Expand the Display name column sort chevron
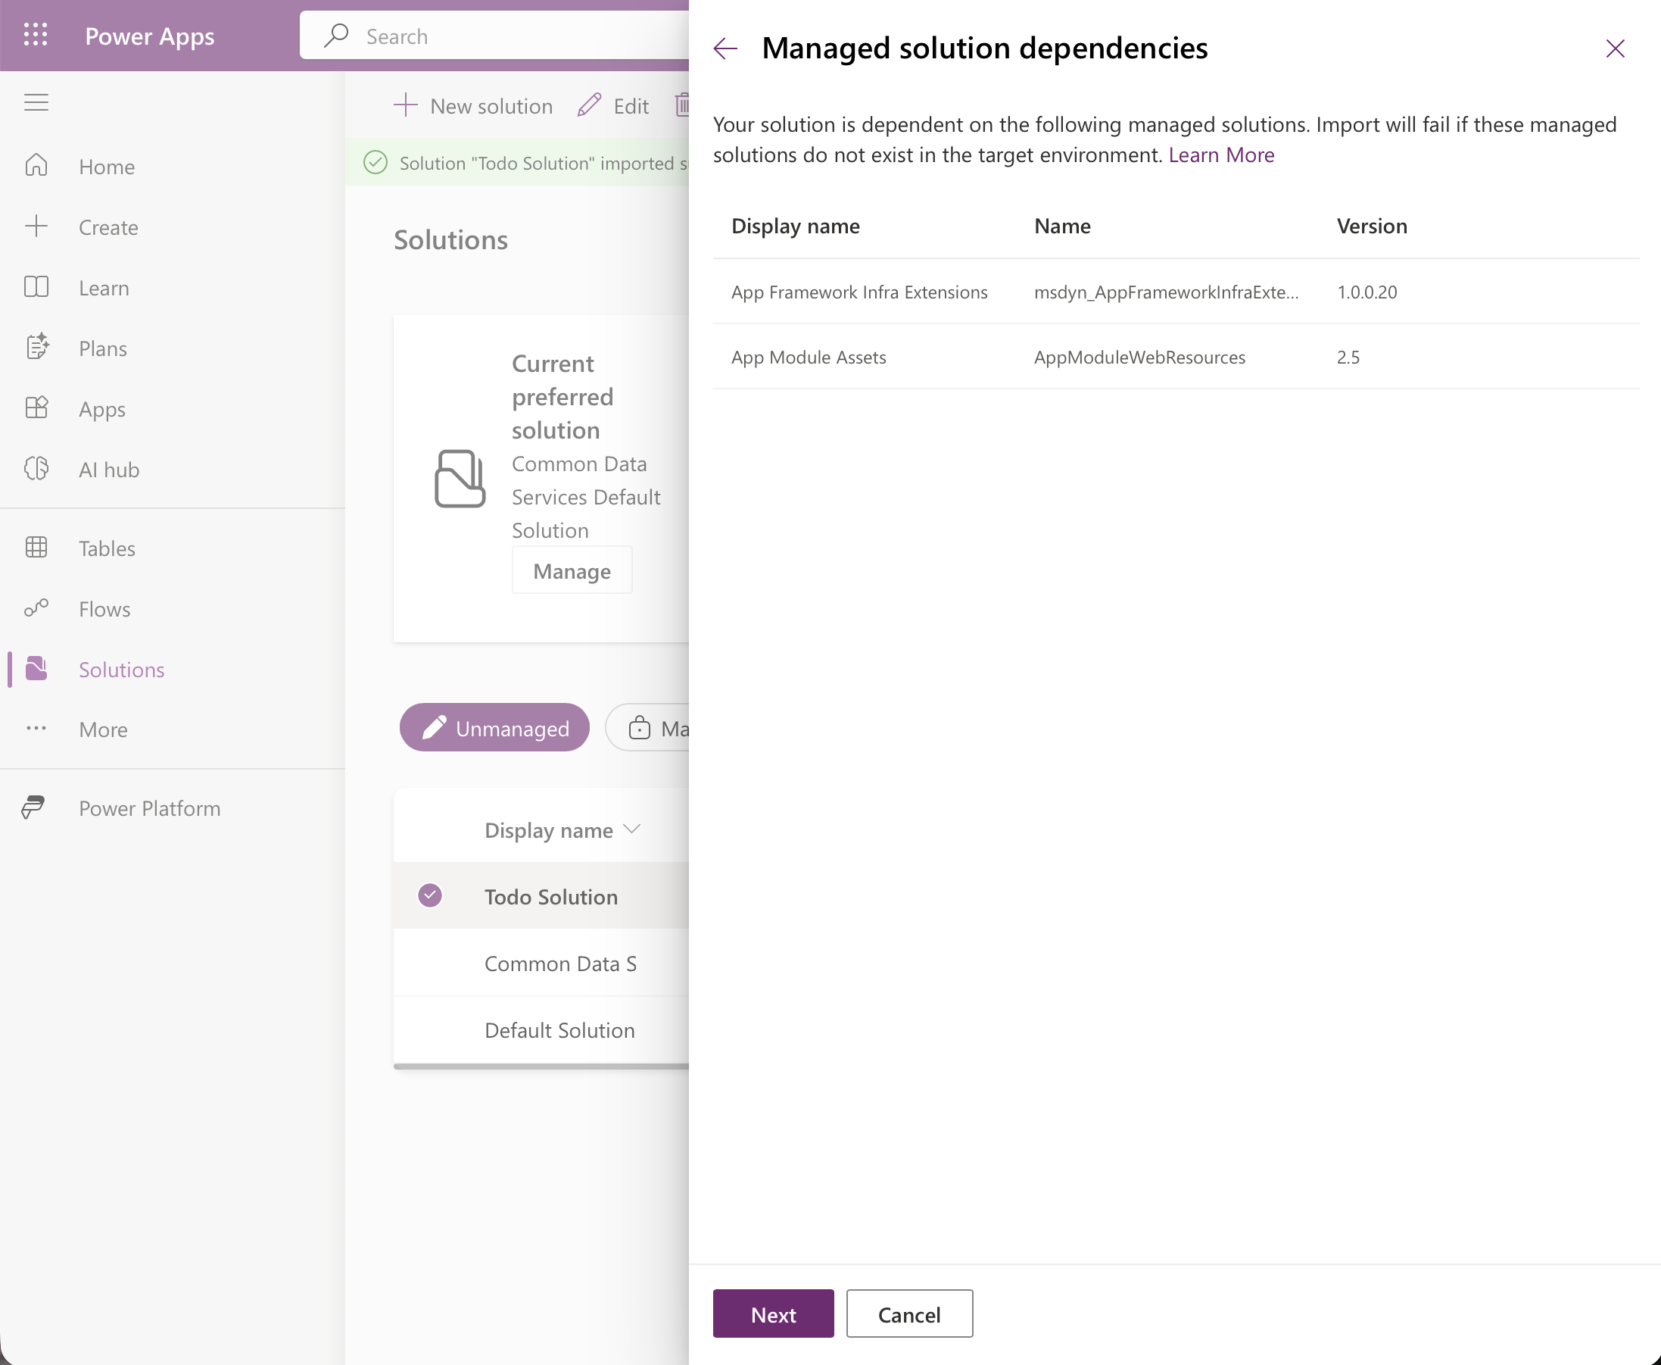The width and height of the screenshot is (1661, 1365). click(632, 829)
